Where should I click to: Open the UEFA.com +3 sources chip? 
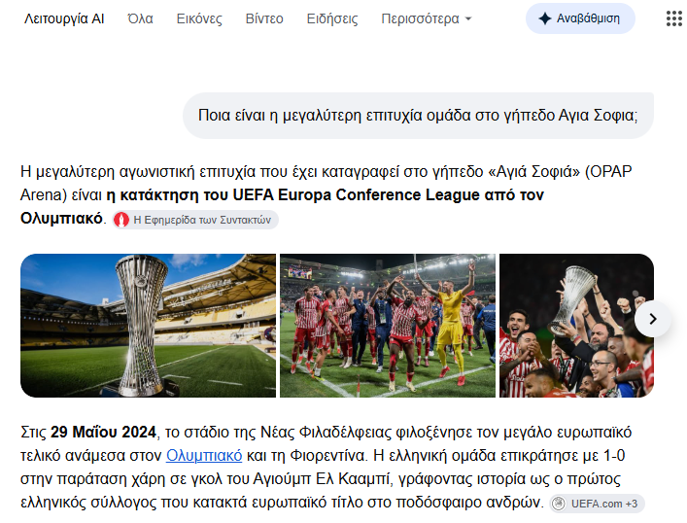click(598, 504)
